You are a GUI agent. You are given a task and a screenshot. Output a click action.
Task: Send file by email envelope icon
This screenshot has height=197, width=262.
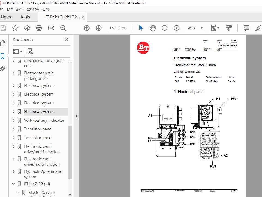(x=51, y=28)
